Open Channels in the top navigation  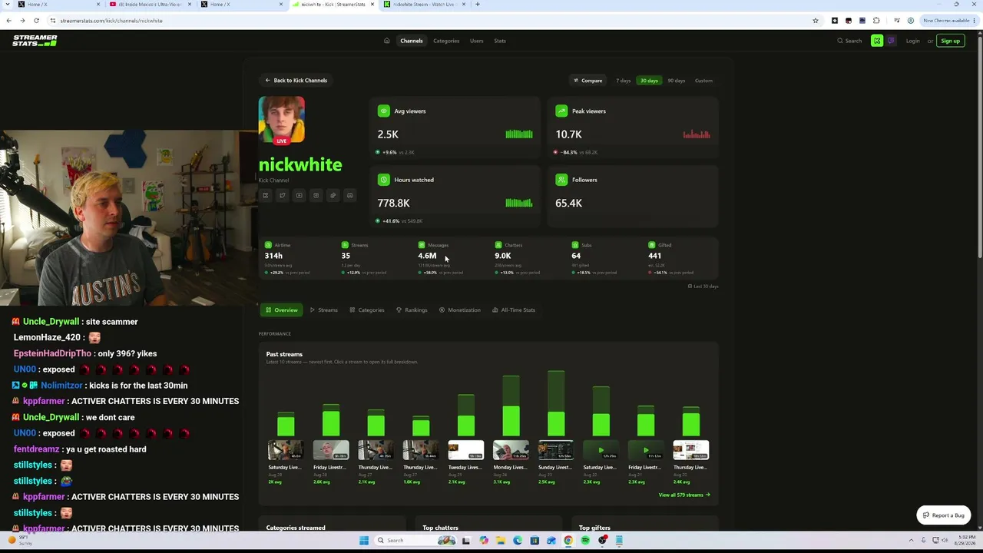coord(412,41)
